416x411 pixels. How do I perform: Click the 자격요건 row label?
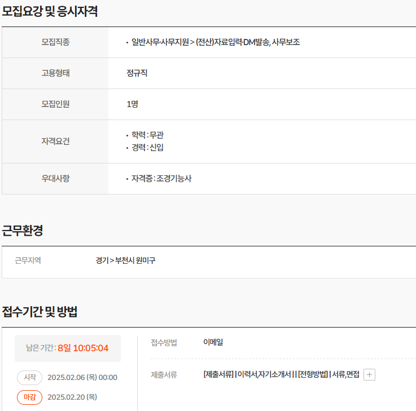55,142
